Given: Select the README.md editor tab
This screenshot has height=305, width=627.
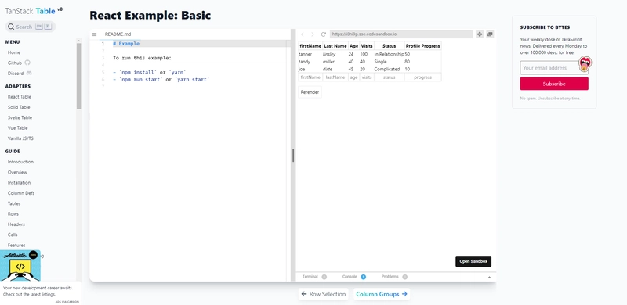Looking at the screenshot, I should tap(118, 34).
